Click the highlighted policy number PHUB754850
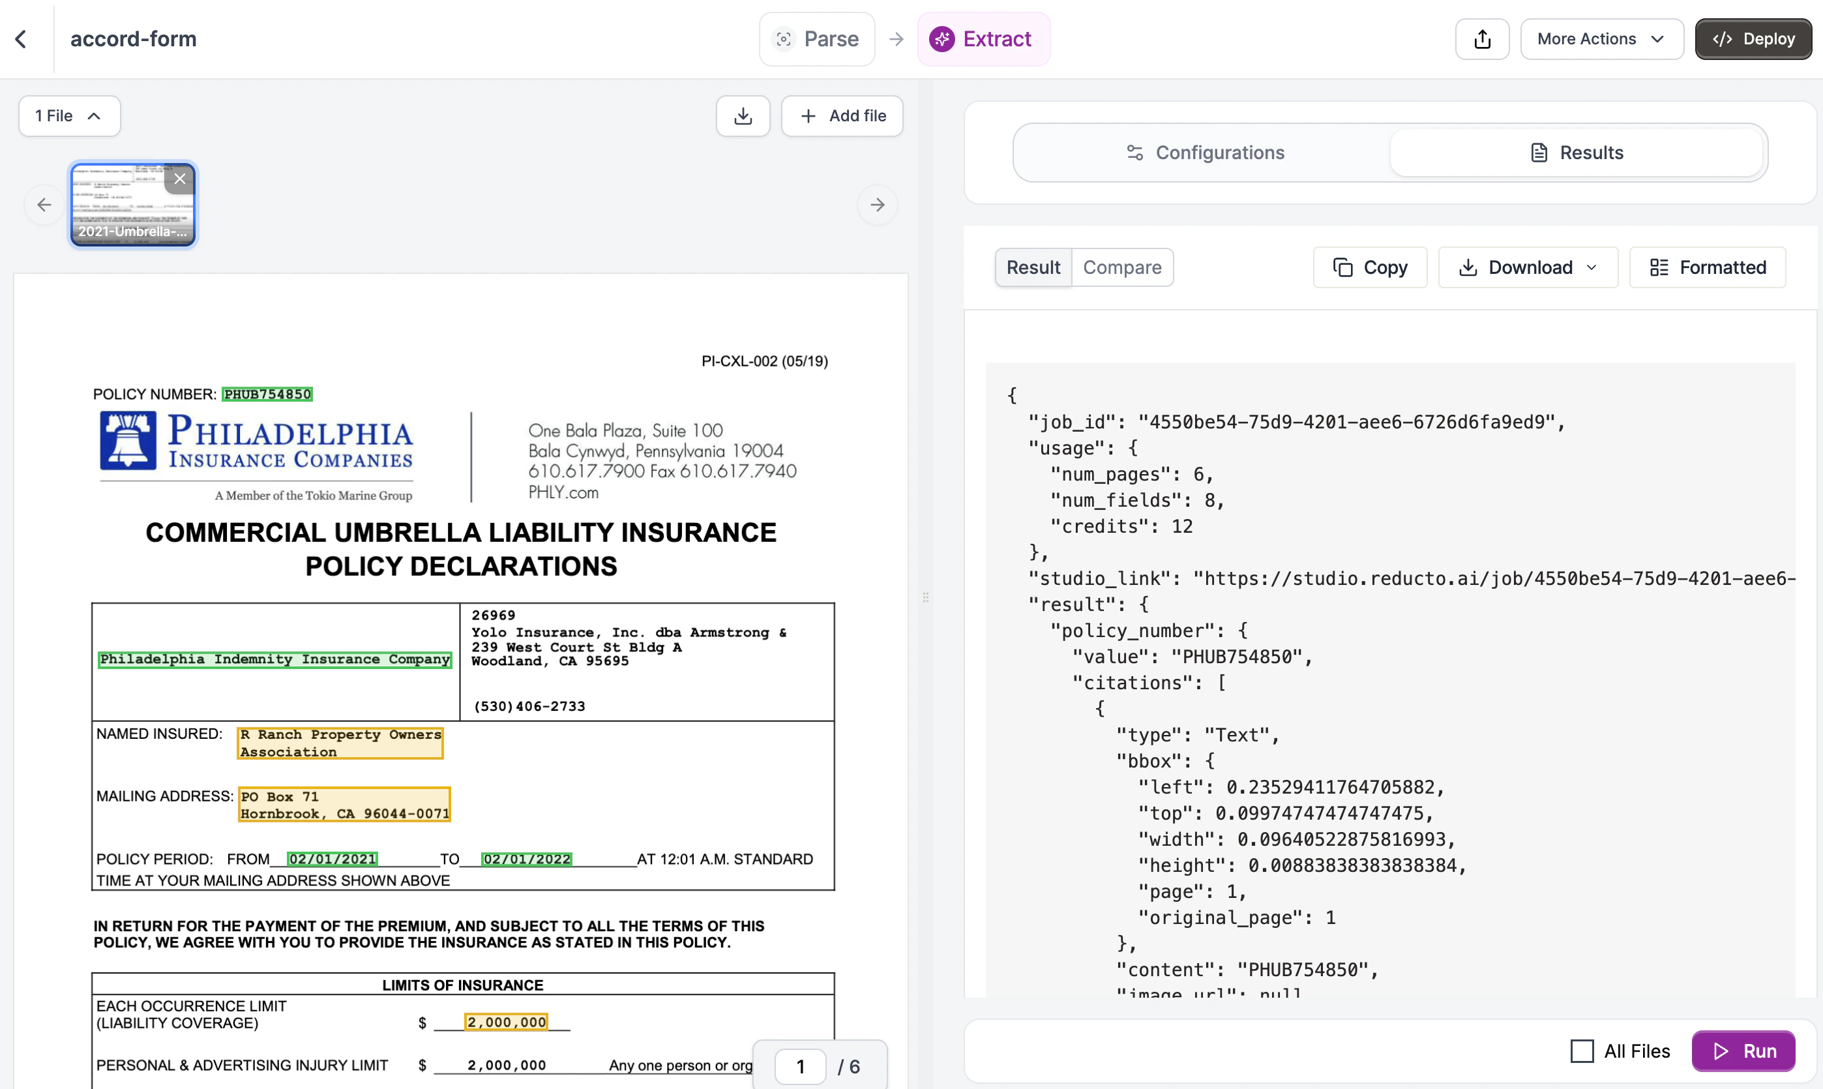Image resolution: width=1823 pixels, height=1089 pixels. tap(267, 394)
